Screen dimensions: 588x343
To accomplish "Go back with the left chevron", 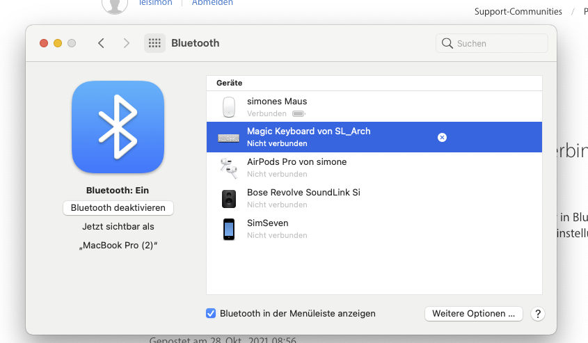I will point(101,43).
